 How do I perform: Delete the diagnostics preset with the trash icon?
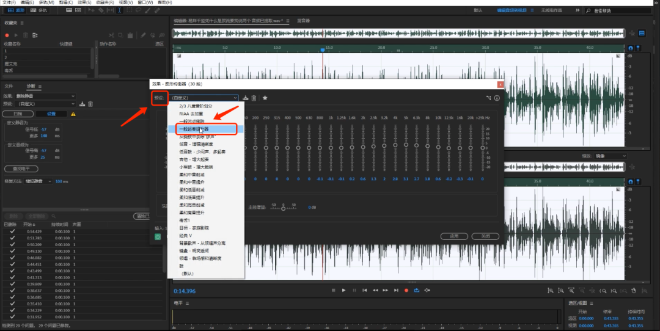[x=90, y=104]
